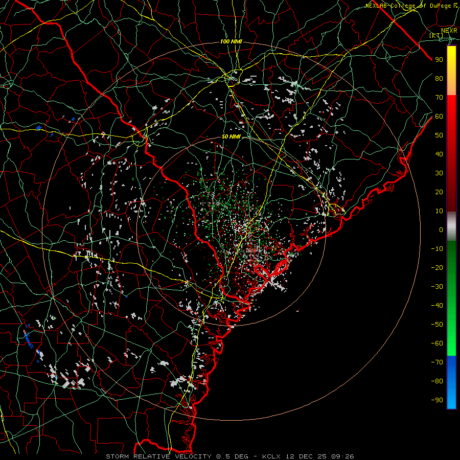Click the positive 60 knot scale label
Screen dimensions: 460x460
[439, 117]
